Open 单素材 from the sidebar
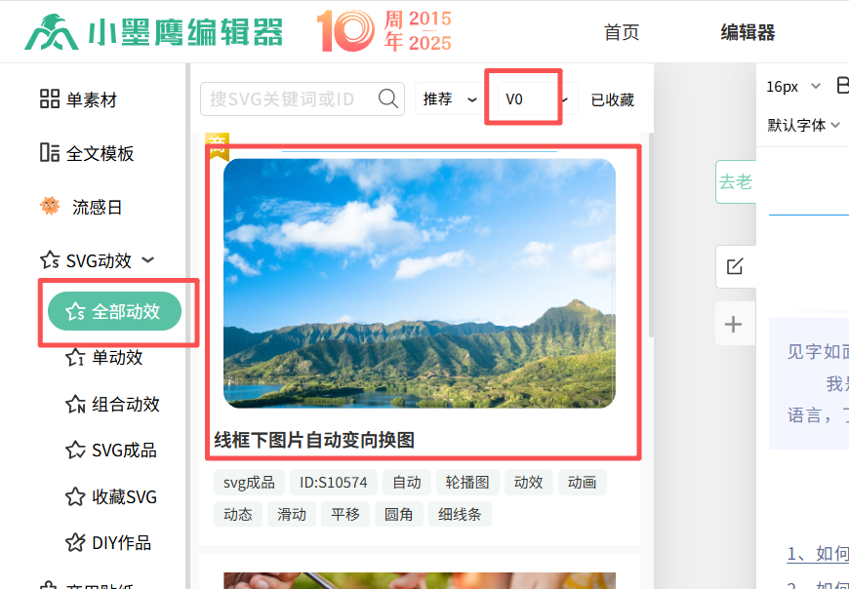The height and width of the screenshot is (589, 849). click(x=78, y=99)
